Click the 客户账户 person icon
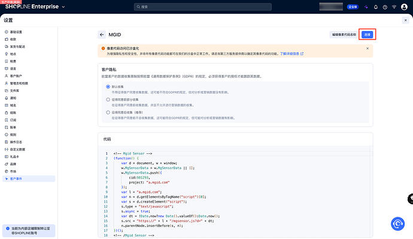413x239 pixels. [7, 76]
